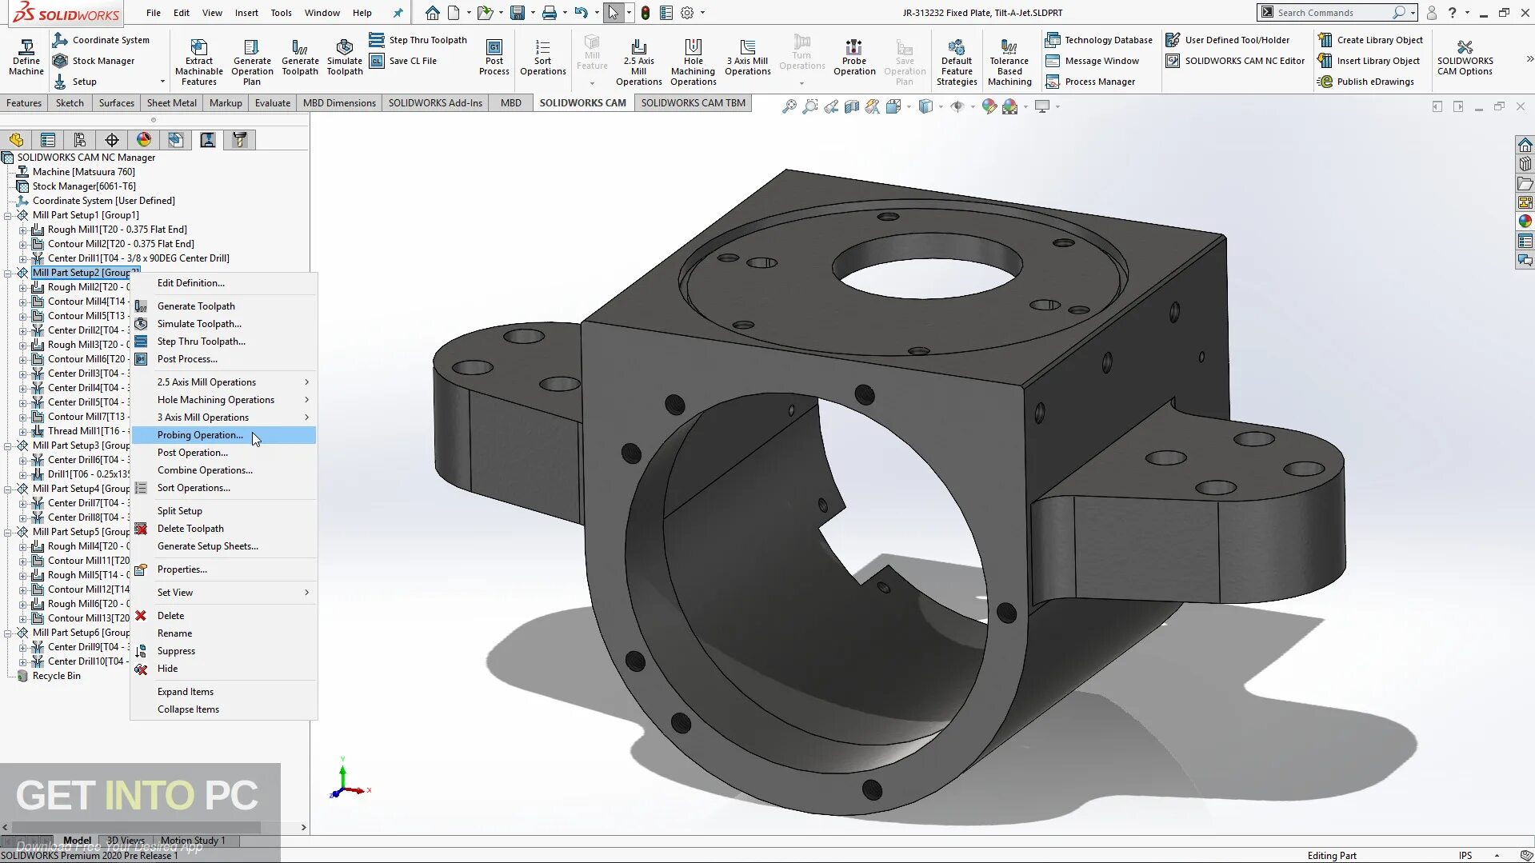Click Save CL File icon
Viewport: 1535px width, 863px height.
point(403,61)
